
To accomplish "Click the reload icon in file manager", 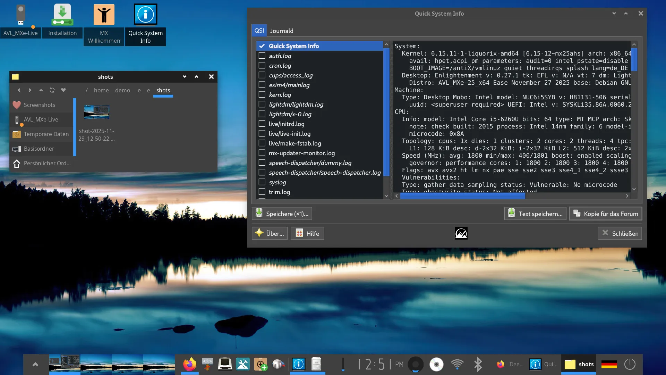I will (52, 90).
